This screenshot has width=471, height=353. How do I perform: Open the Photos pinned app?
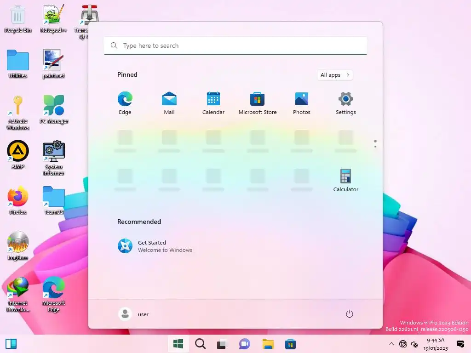pyautogui.click(x=302, y=103)
